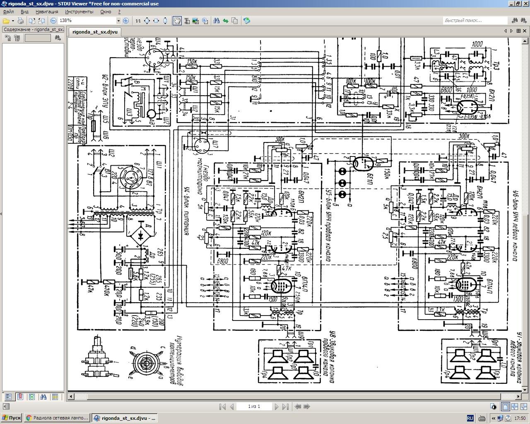The image size is (530, 424).
Task: Open the Навигация menu
Action: pyautogui.click(x=47, y=12)
